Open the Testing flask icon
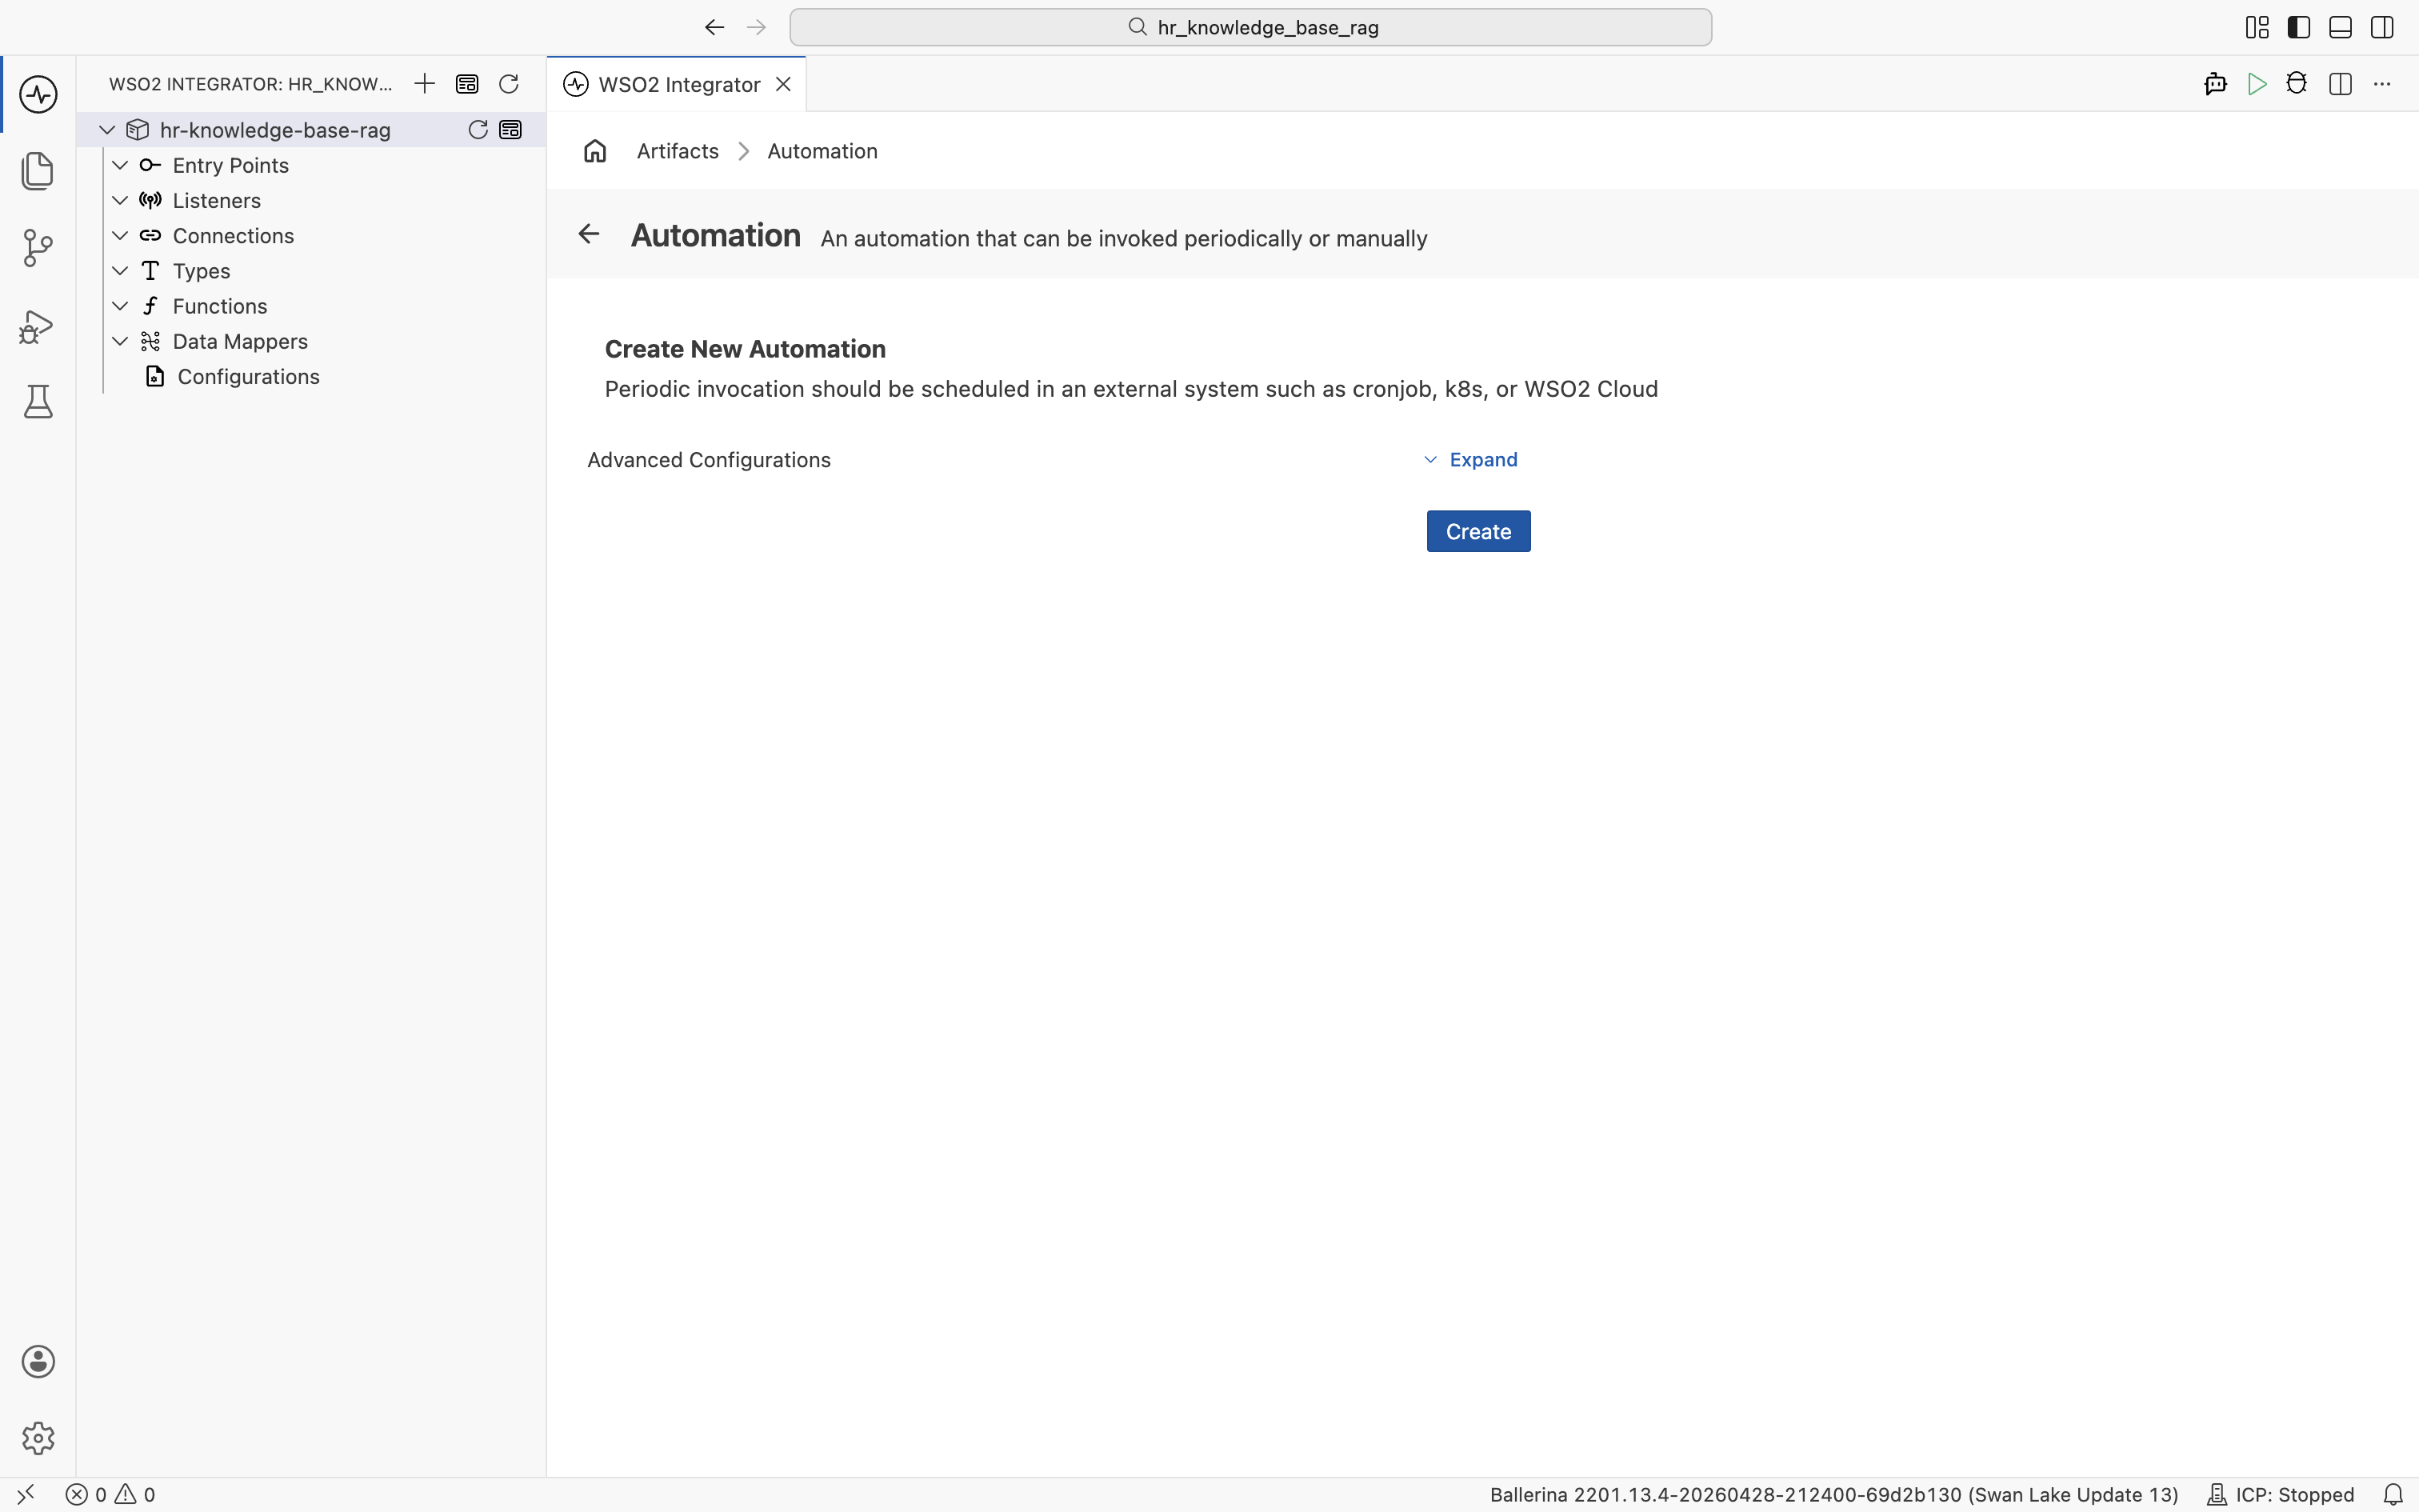Viewport: 2419px width, 1512px height. pyautogui.click(x=38, y=402)
